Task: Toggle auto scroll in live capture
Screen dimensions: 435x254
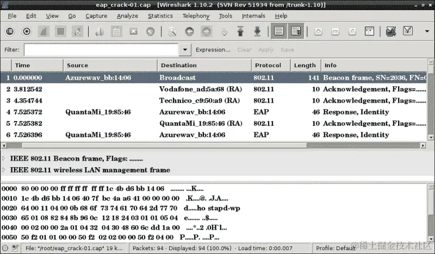Action: 296,31
